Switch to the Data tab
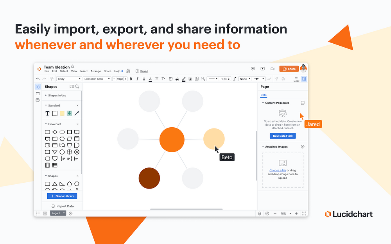391x244 pixels. coord(263,95)
